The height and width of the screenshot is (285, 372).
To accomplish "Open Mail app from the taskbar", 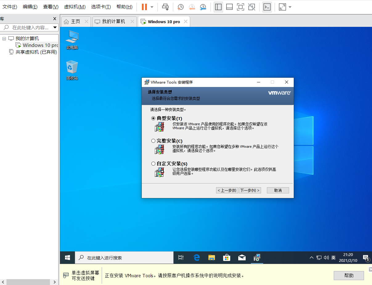I will click(242, 258).
